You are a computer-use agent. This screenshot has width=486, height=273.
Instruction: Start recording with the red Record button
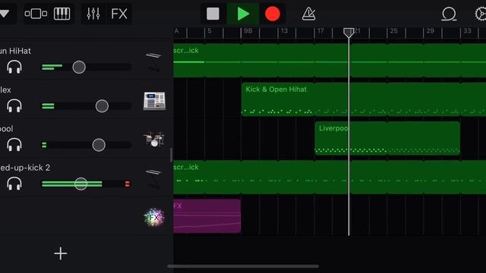pyautogui.click(x=273, y=14)
